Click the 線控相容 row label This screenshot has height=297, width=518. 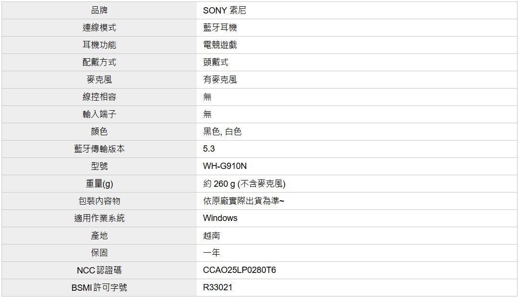(99, 97)
